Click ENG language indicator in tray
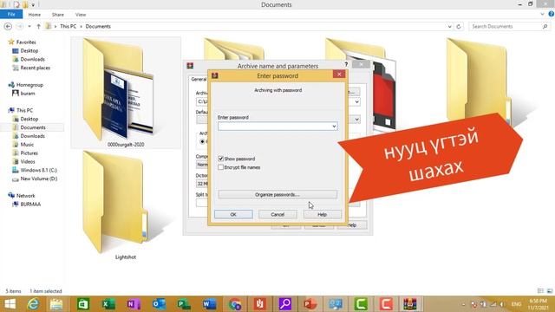Screen dimensions: 555x312 point(516,304)
